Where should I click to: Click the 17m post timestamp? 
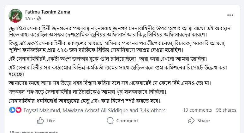29,19
